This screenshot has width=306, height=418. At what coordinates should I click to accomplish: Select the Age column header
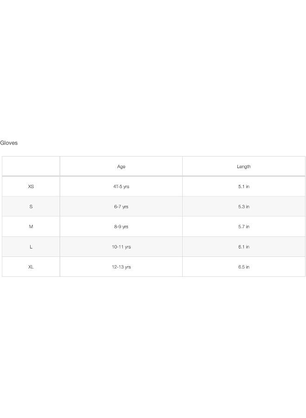click(121, 167)
